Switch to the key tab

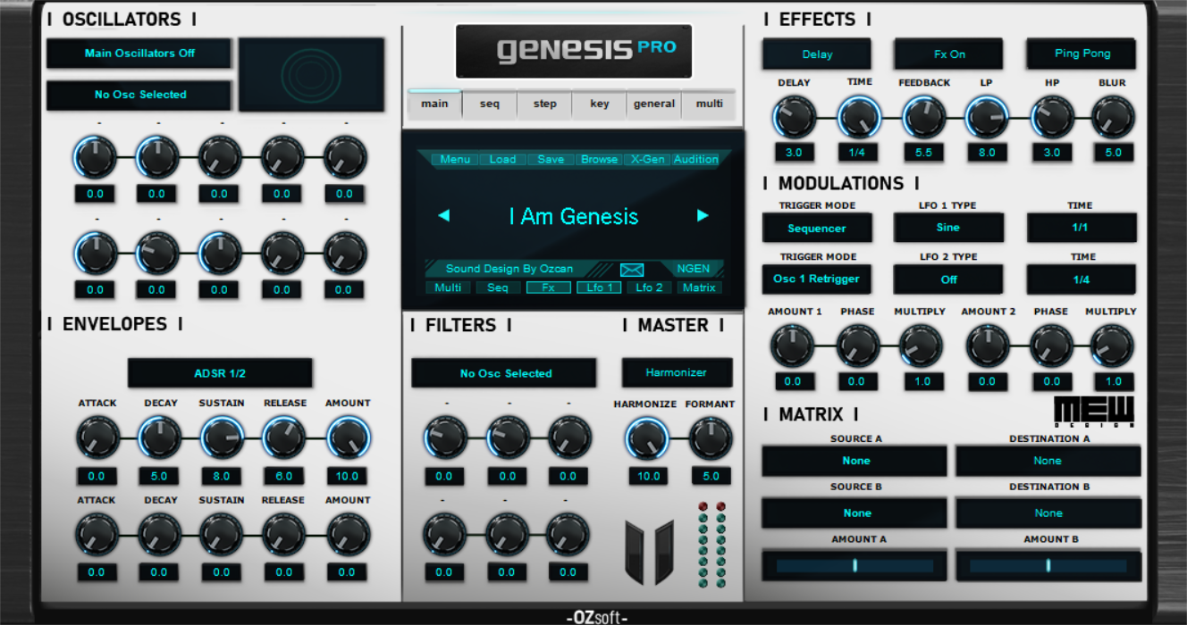pos(600,104)
